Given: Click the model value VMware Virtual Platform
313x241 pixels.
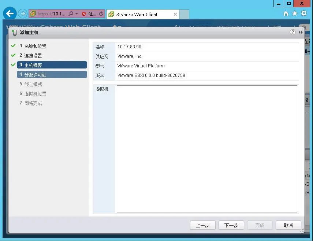Looking at the screenshot, I should 141,66.
